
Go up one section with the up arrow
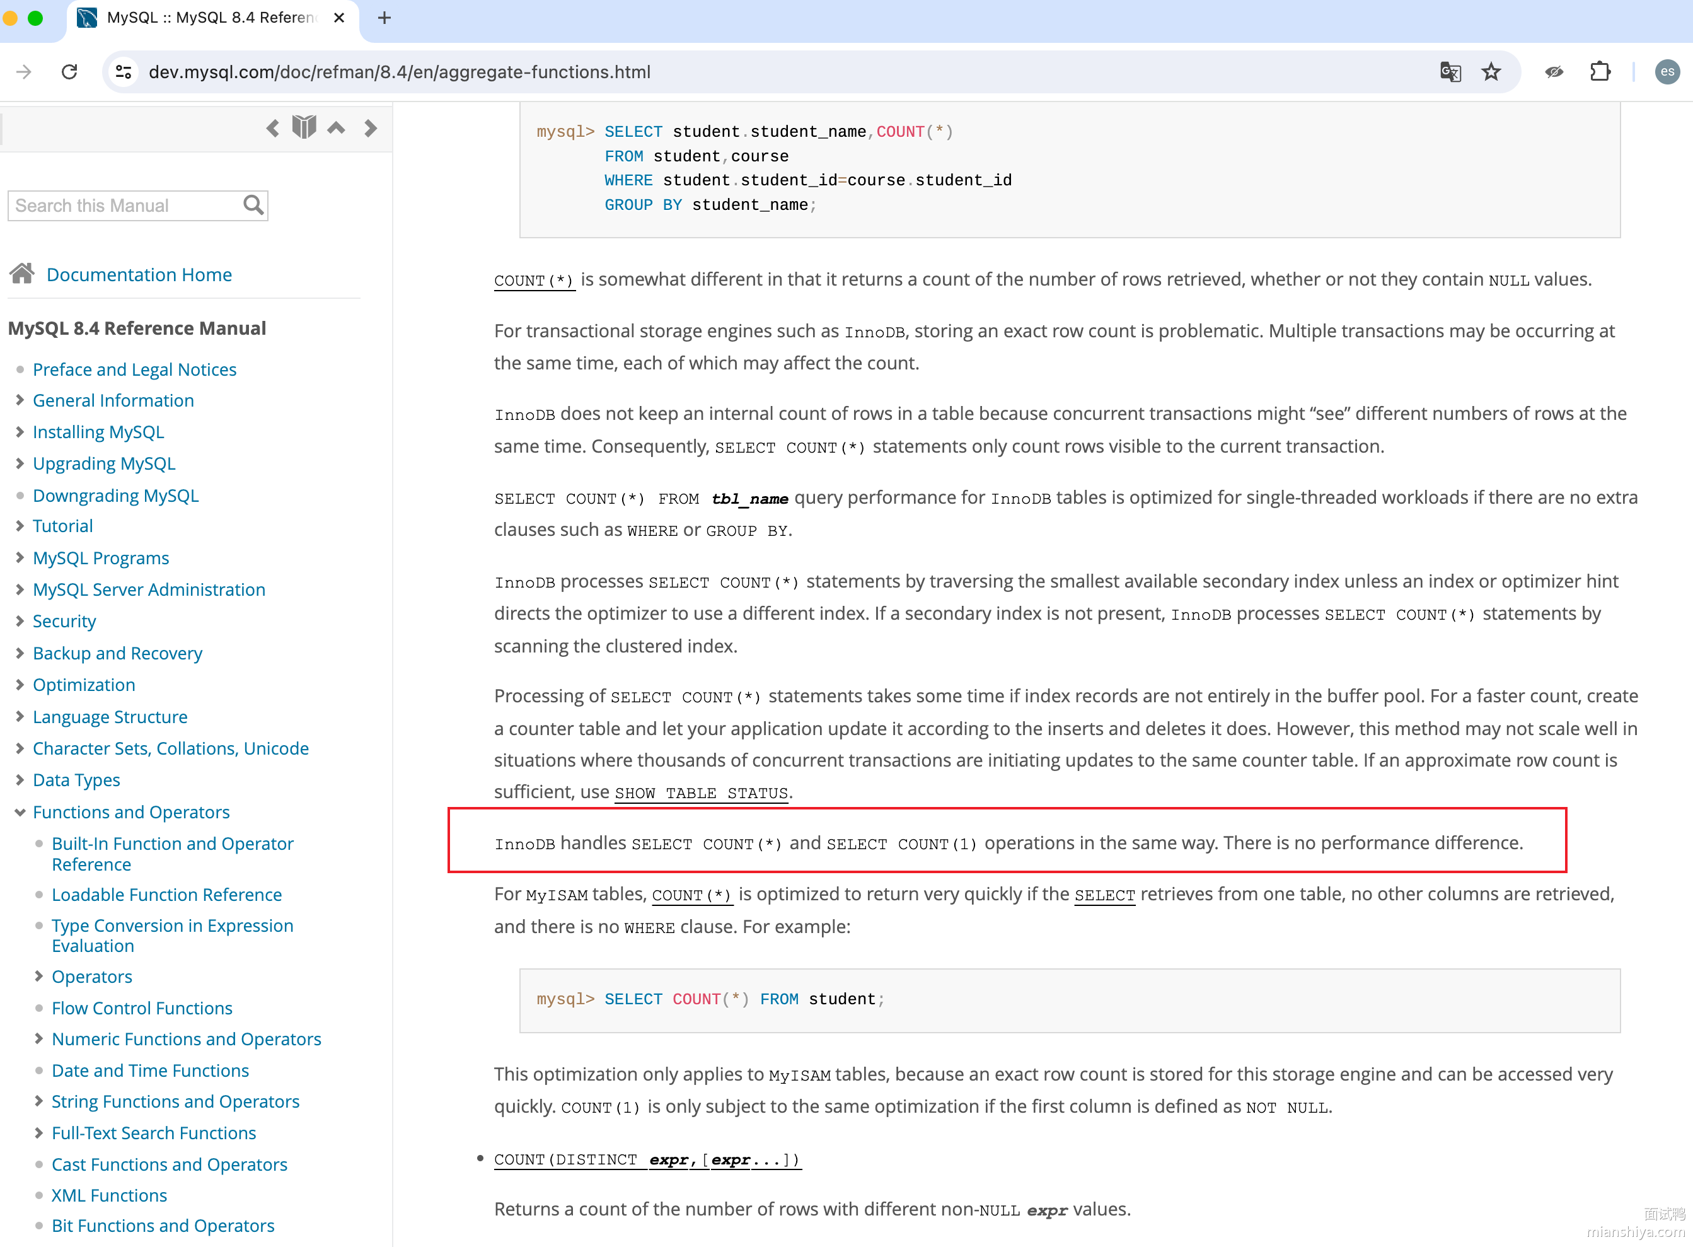[336, 127]
